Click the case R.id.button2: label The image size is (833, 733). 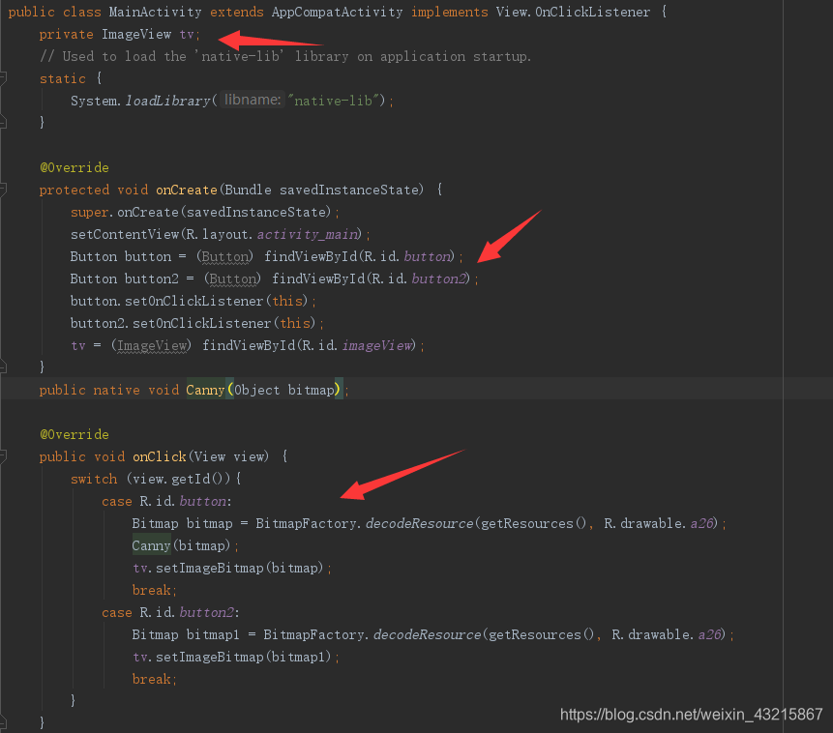click(170, 612)
